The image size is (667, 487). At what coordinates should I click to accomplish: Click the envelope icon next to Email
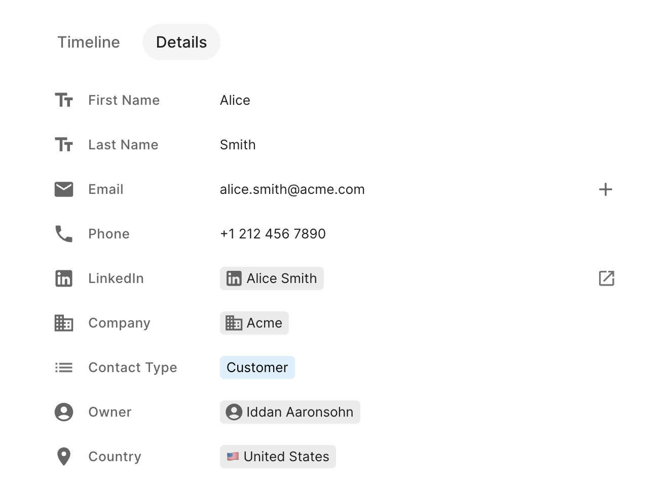[x=64, y=189]
